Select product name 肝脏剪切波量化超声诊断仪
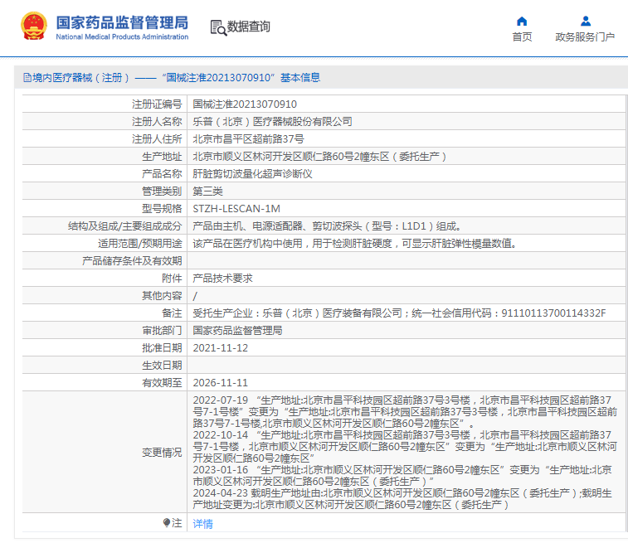 (252, 173)
